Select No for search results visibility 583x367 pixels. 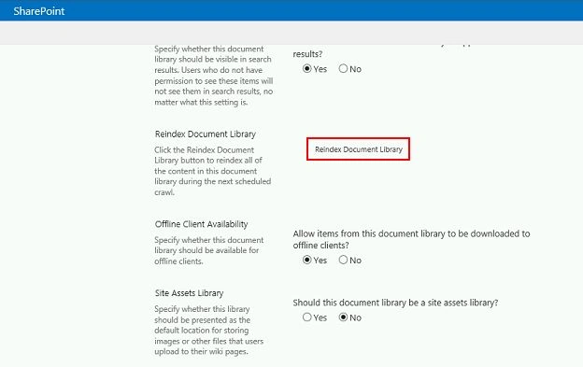pyautogui.click(x=343, y=69)
